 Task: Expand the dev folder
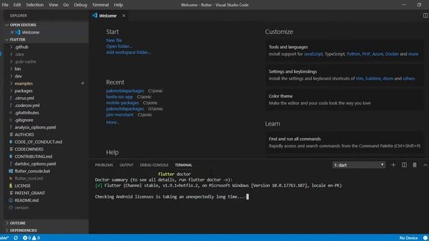pyautogui.click(x=18, y=76)
